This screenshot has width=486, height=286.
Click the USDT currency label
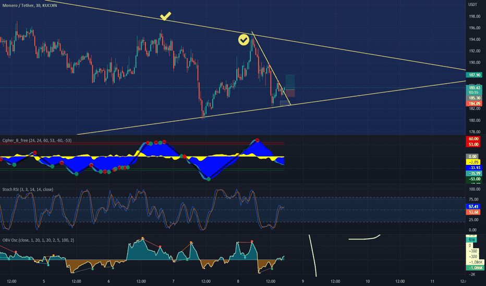point(472,4)
